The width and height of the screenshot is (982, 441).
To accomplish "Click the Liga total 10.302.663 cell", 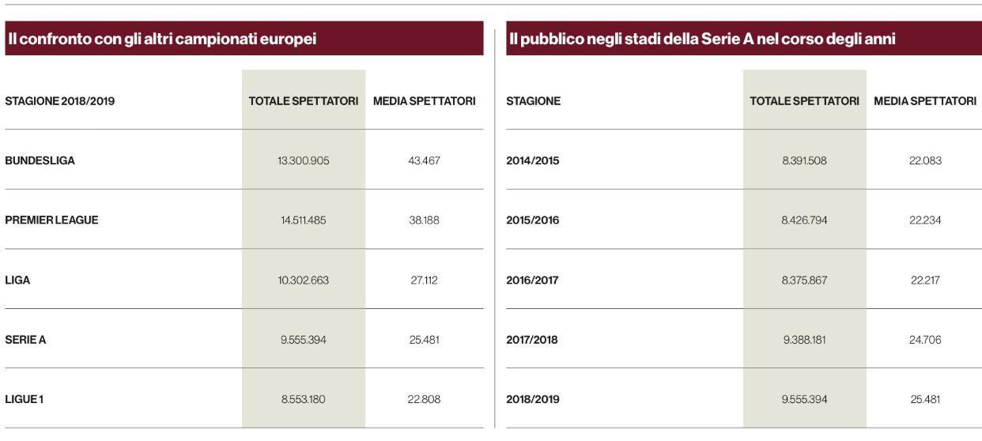I will pos(304,280).
